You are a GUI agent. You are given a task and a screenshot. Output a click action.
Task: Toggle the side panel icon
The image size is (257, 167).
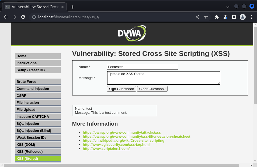pyautogui.click(x=234, y=17)
